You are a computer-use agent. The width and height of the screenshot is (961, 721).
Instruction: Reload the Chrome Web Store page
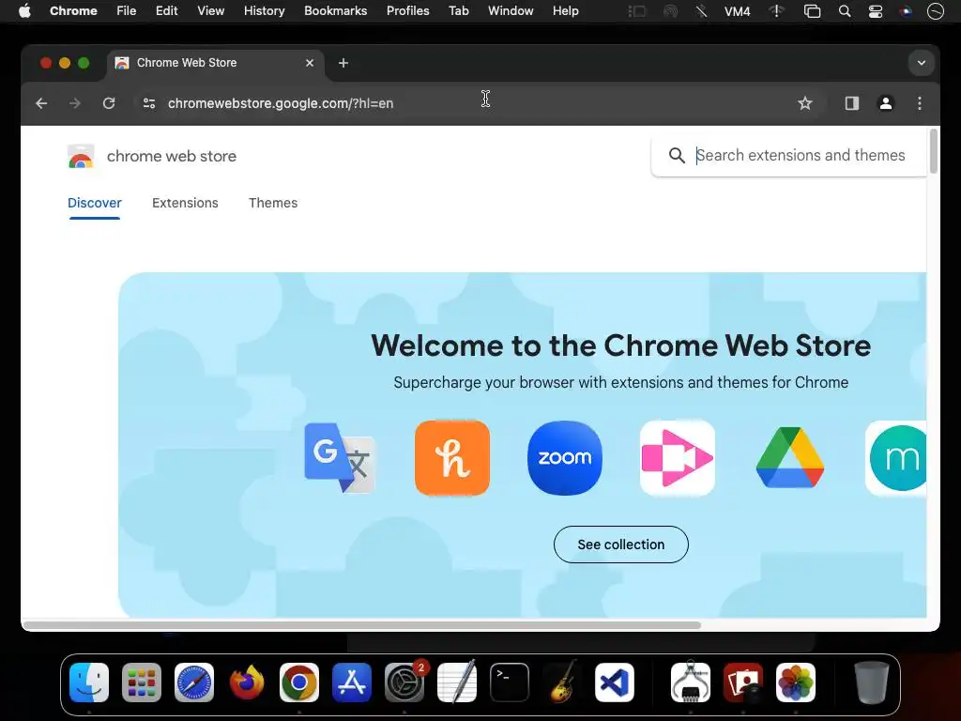109,103
